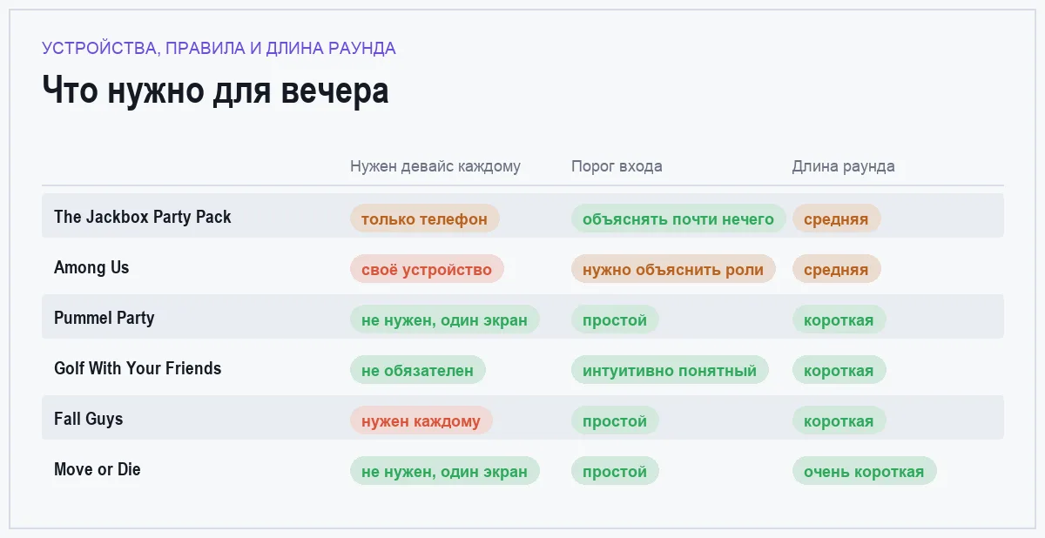Click the "не обязателен" tag
This screenshot has width=1045, height=538.
[x=417, y=370]
